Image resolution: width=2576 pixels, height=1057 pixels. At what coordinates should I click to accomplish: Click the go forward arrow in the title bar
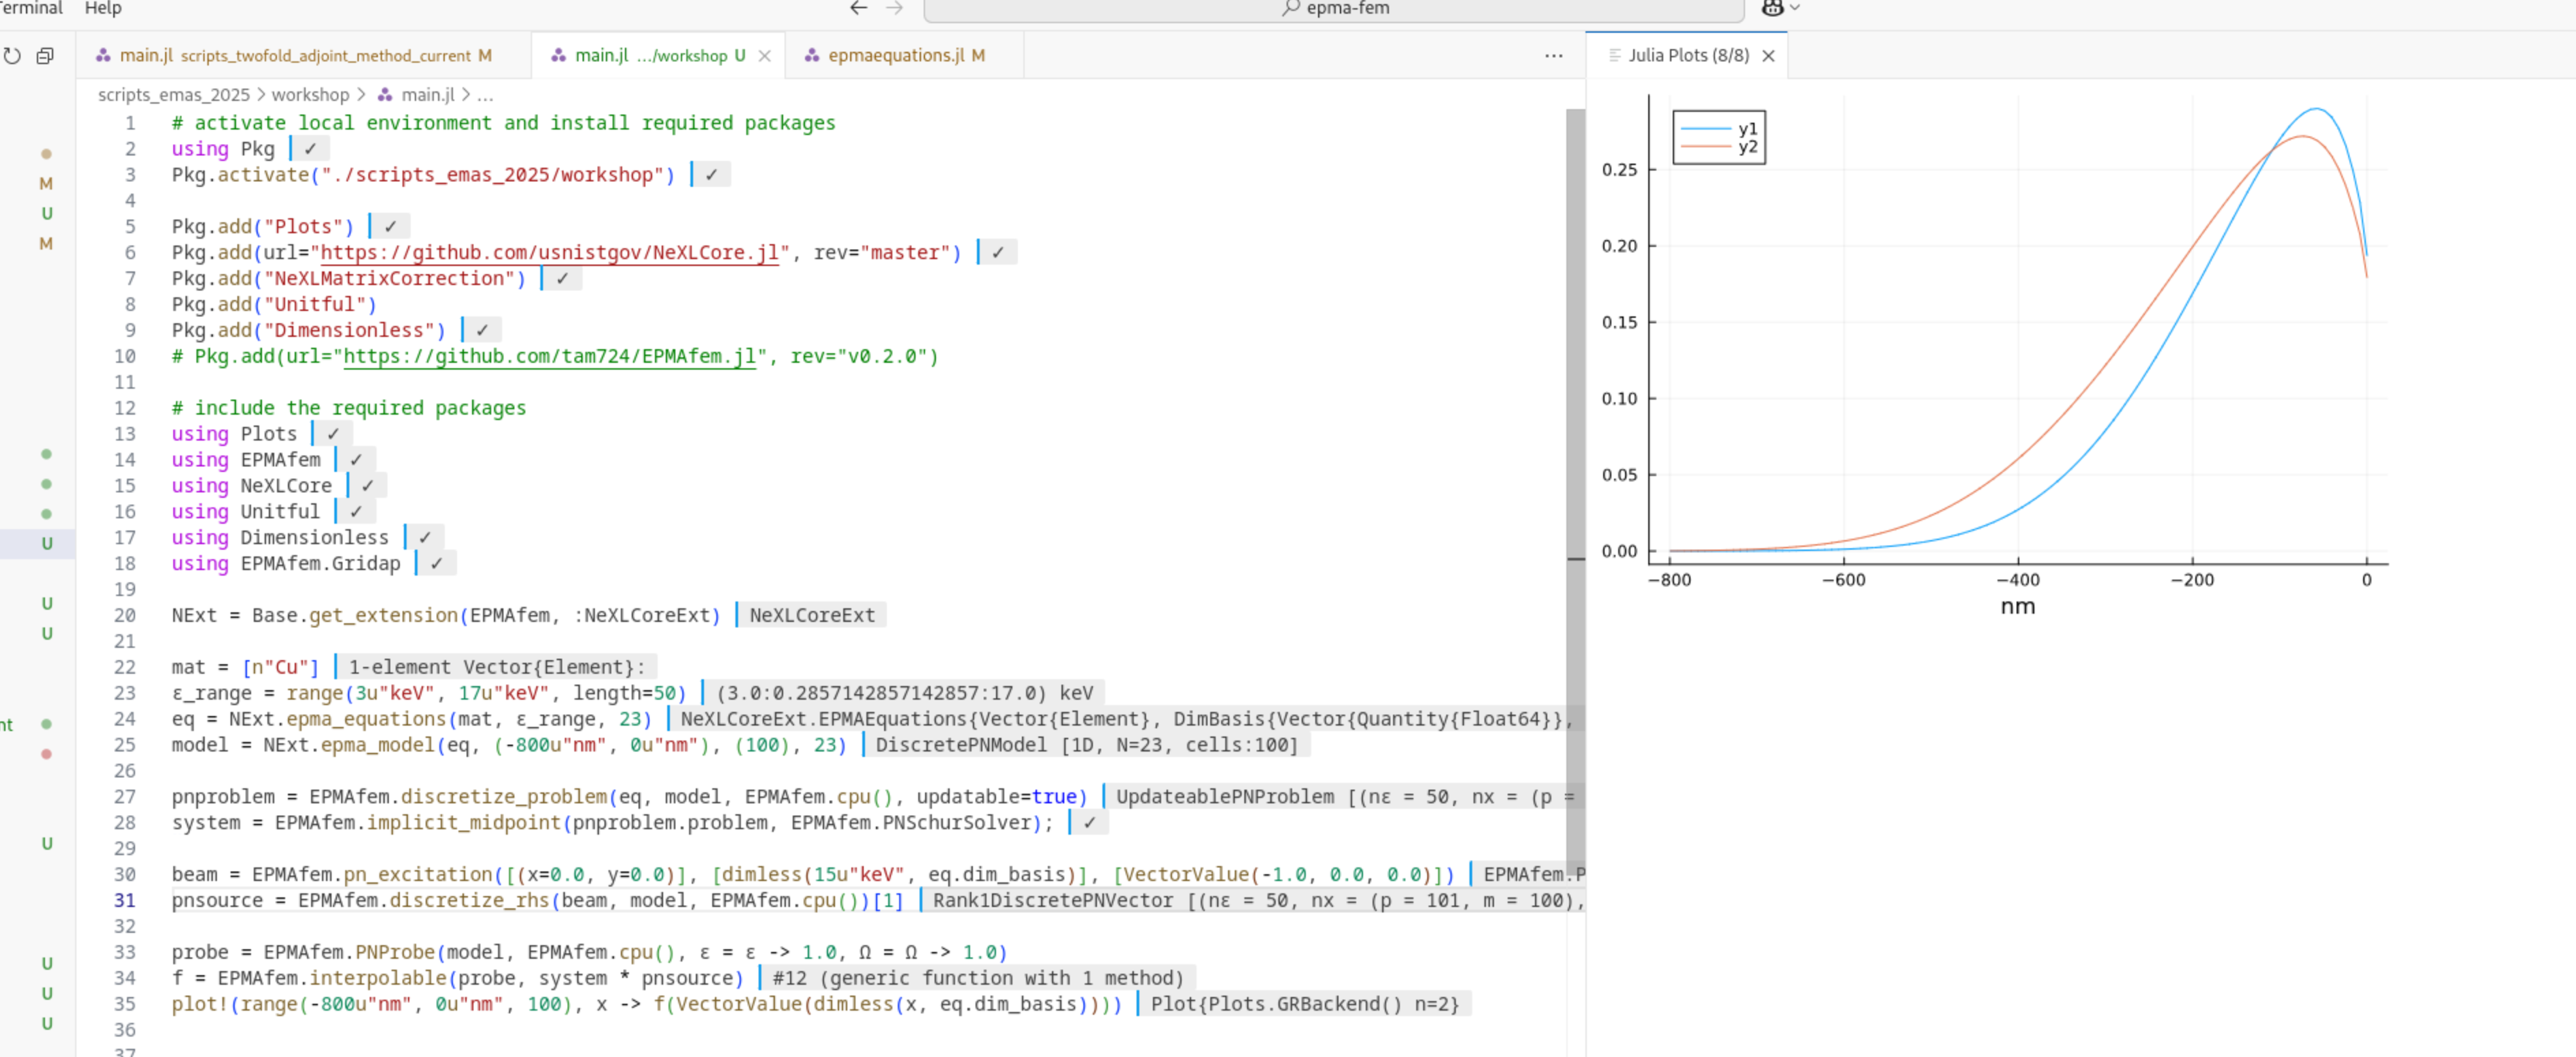coord(894,8)
